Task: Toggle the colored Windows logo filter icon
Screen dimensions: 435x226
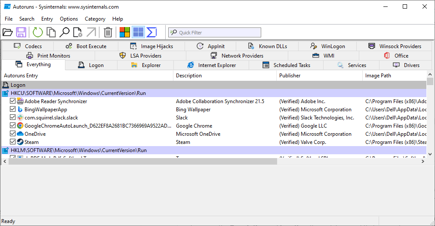Action: click(125, 32)
